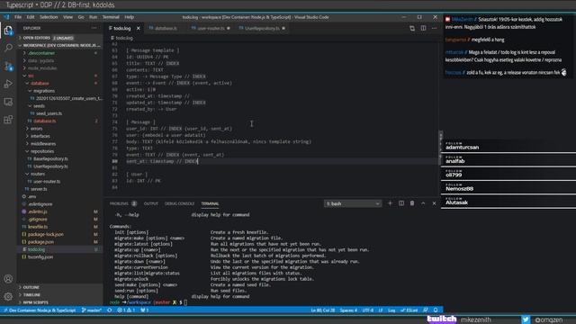Open Run and Debug view

point(8,84)
